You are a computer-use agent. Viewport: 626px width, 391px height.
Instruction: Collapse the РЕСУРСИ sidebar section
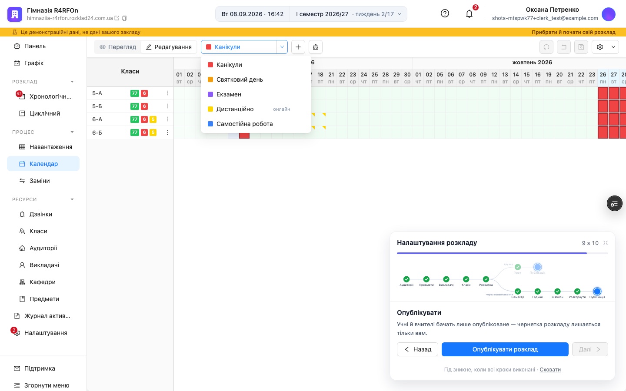(x=72, y=199)
